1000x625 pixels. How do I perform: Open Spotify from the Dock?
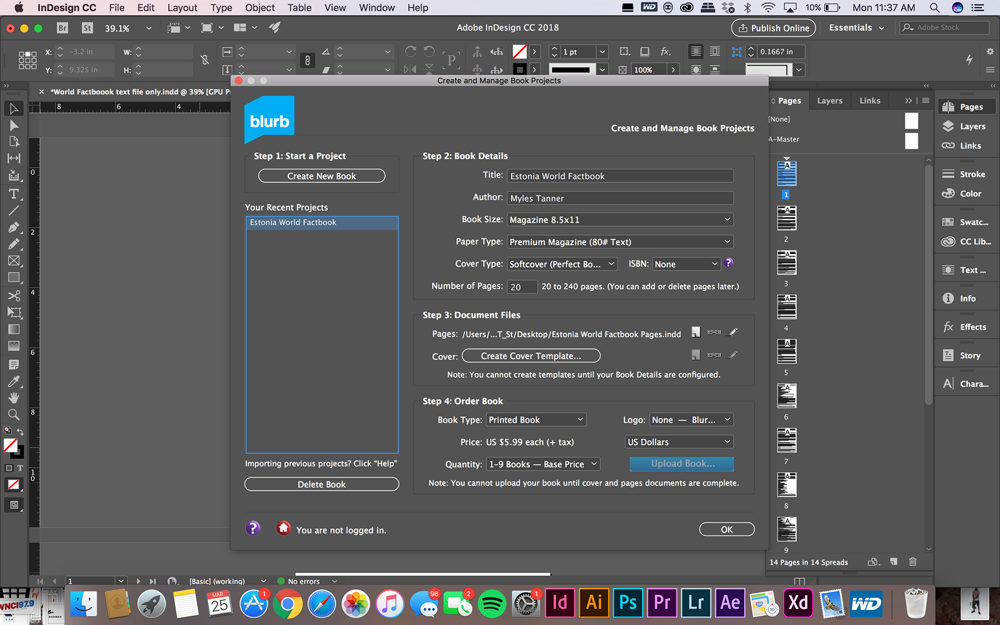[492, 604]
